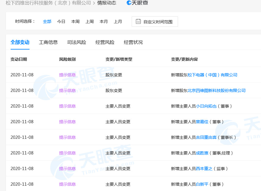This screenshot has width=261, height=191.
Task: Switch to 经营状况 tab
Action: (133, 42)
